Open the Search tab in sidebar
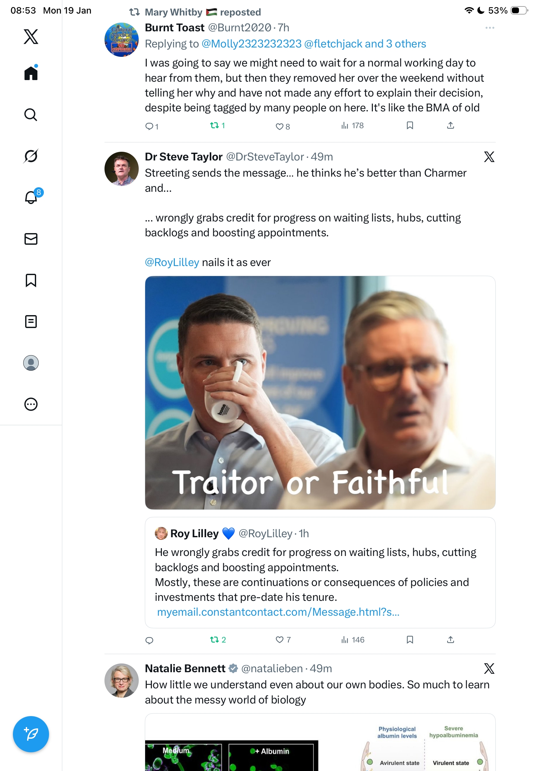This screenshot has width=538, height=771. 31,115
